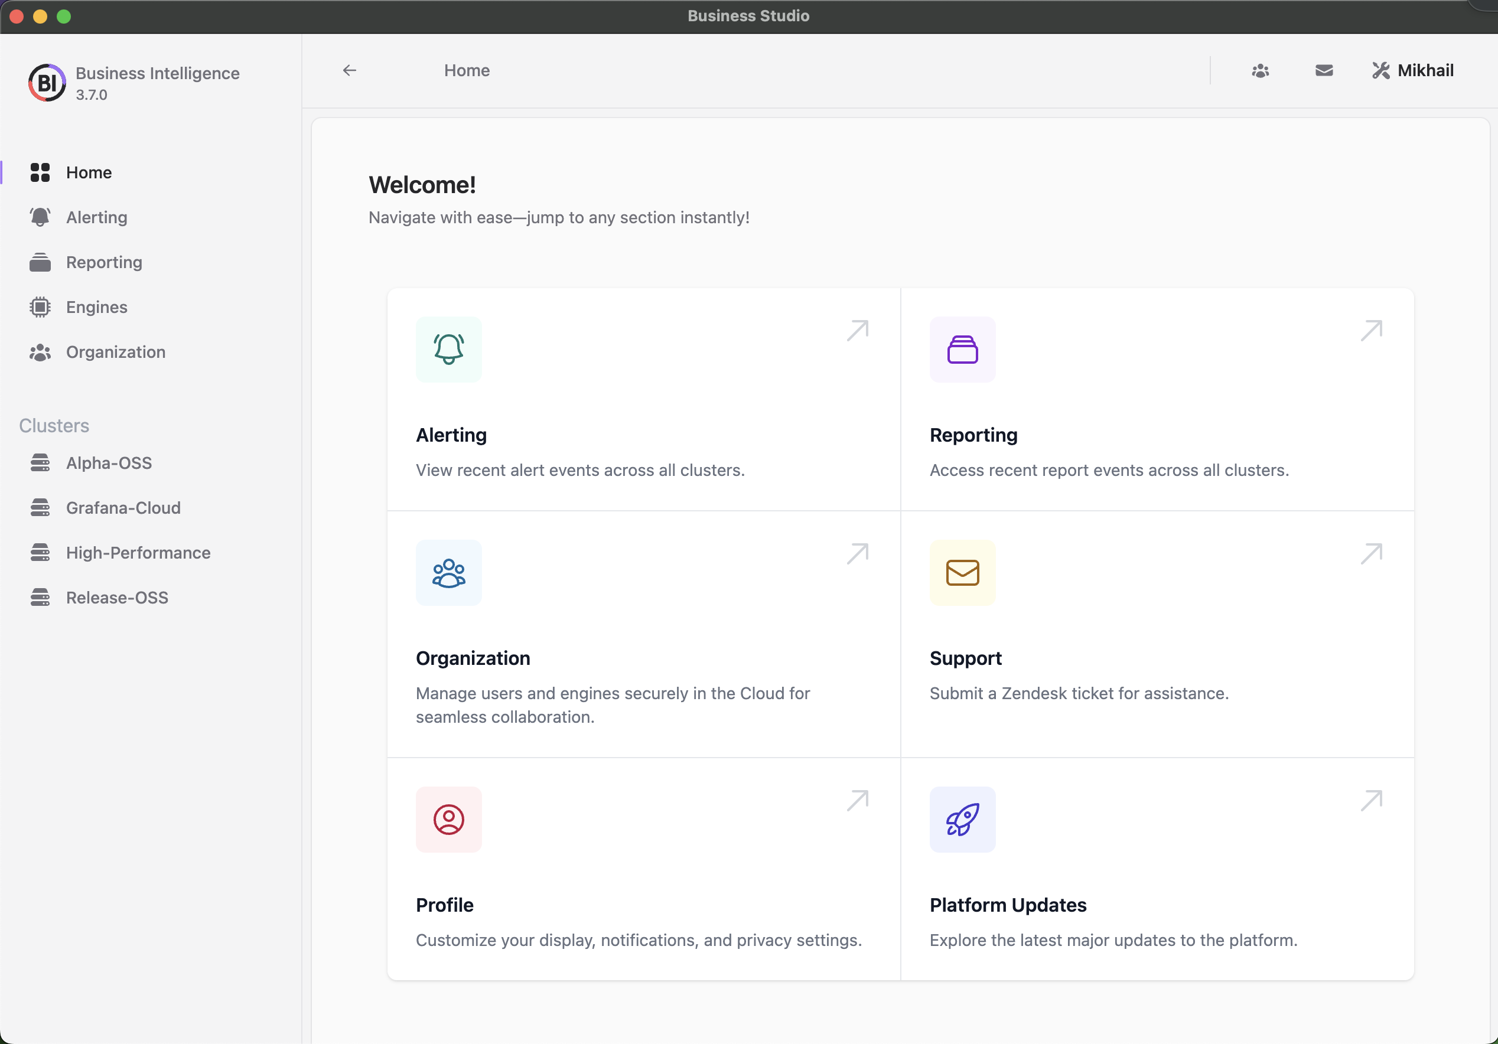Click 'Explore the latest major updates' description
This screenshot has height=1044, width=1498.
(1113, 940)
